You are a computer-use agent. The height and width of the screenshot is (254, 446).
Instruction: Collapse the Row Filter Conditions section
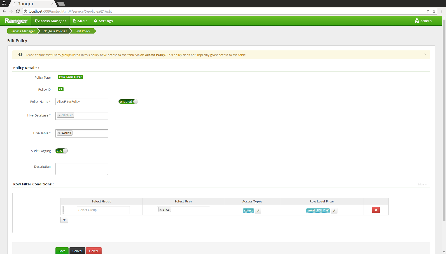click(421, 184)
